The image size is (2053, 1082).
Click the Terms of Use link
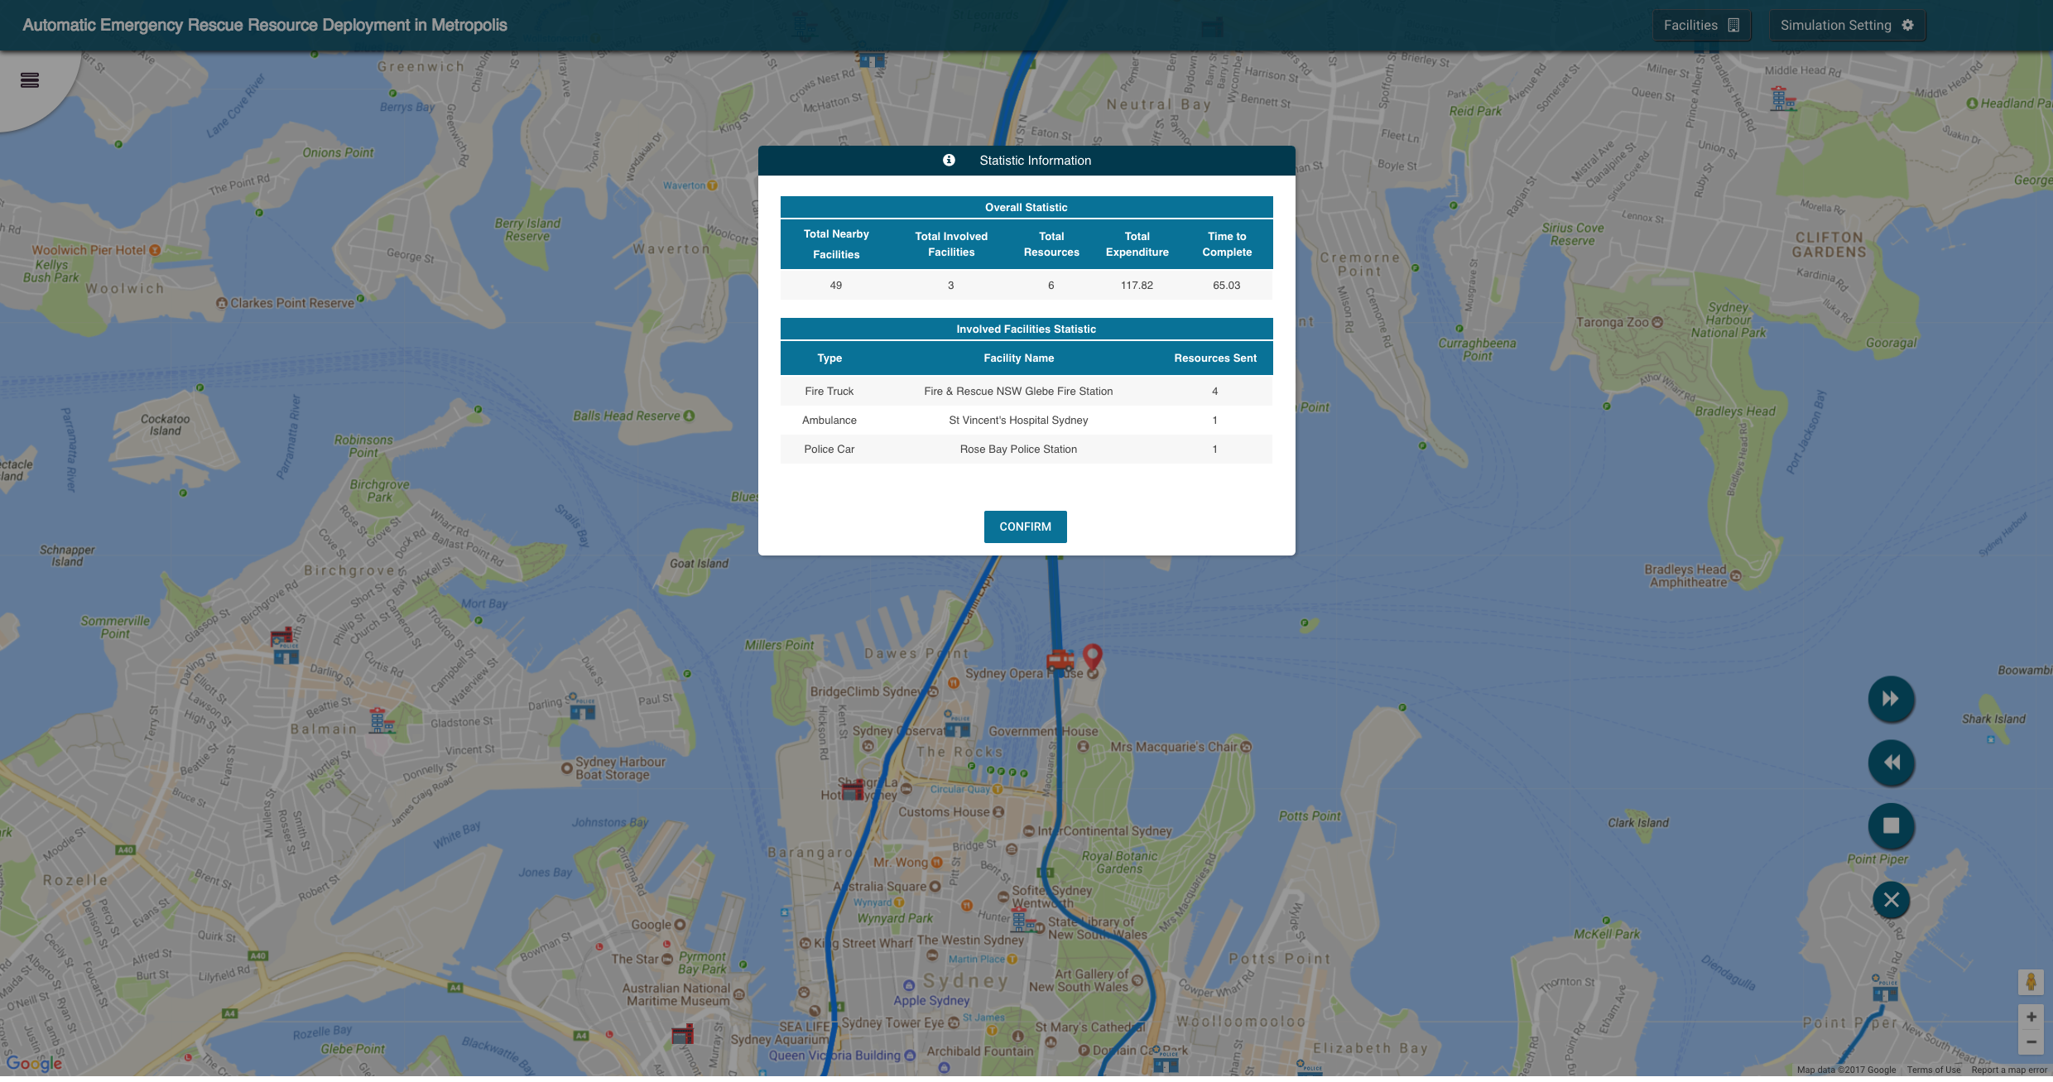coord(1933,1070)
